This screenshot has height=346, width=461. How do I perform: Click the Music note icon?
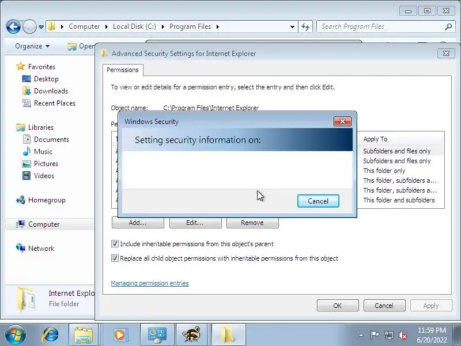(x=27, y=151)
